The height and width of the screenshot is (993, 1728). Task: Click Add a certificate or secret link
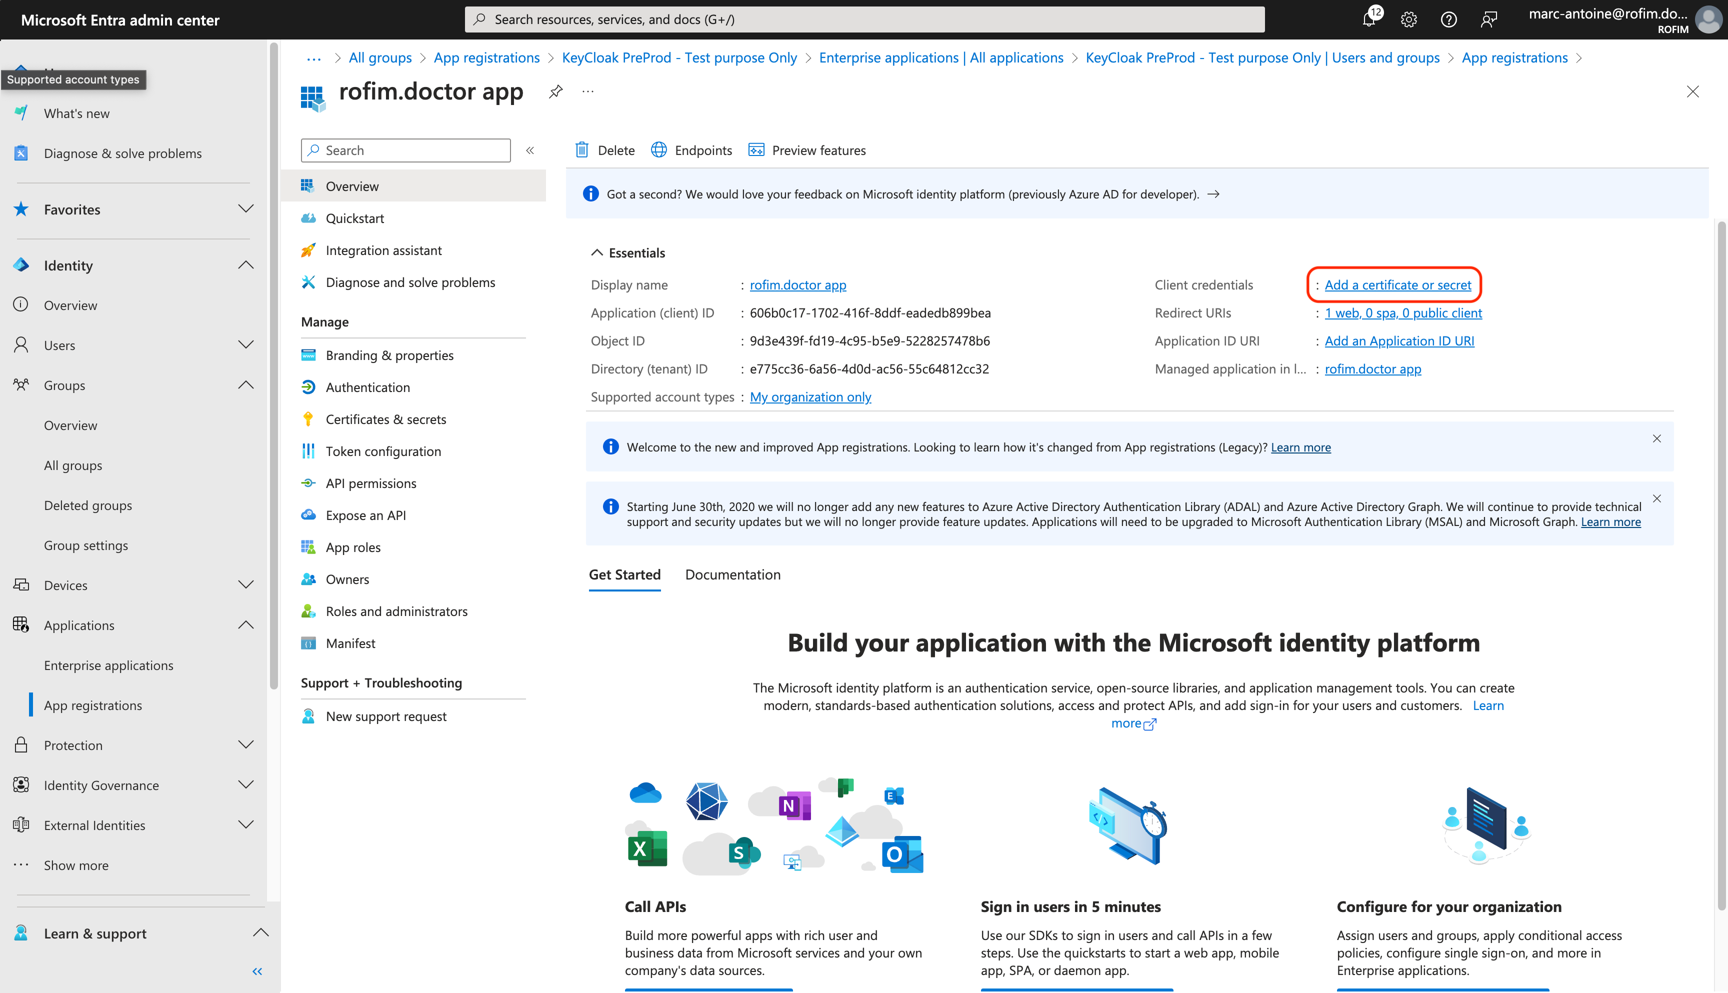(1397, 285)
